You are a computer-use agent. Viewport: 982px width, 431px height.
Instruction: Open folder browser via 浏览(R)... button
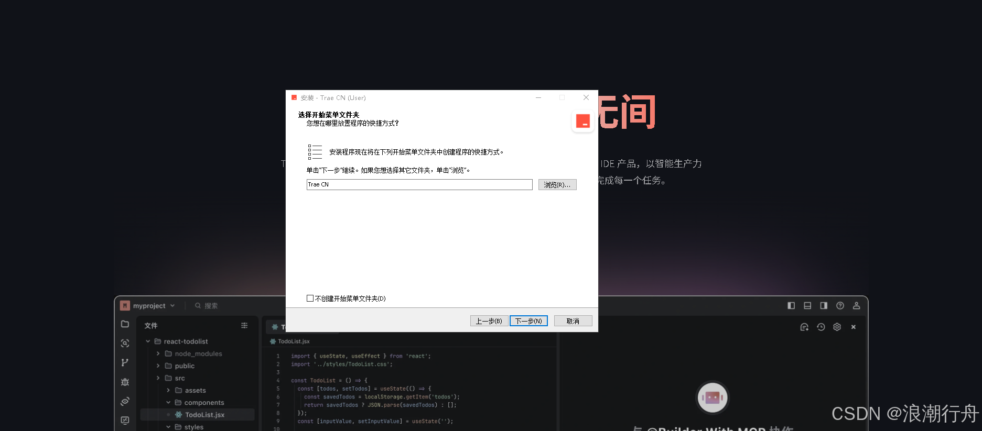point(557,185)
